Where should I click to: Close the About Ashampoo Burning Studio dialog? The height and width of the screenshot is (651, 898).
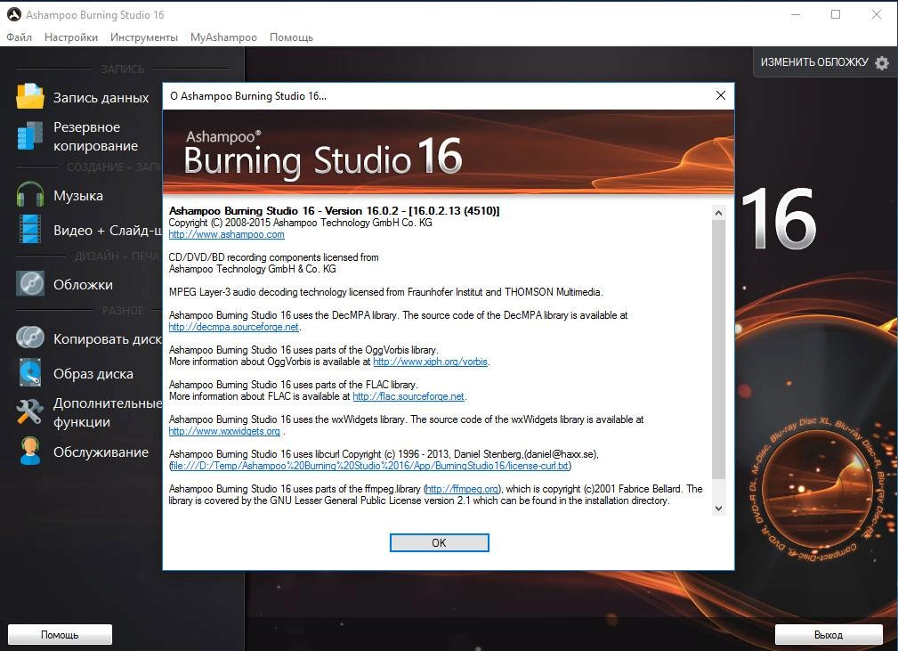tap(721, 95)
